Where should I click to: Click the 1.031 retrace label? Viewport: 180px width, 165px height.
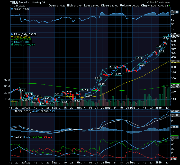click(x=43, y=104)
